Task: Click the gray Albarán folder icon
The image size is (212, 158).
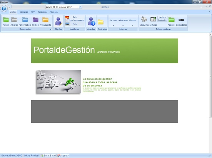Action: point(14,20)
